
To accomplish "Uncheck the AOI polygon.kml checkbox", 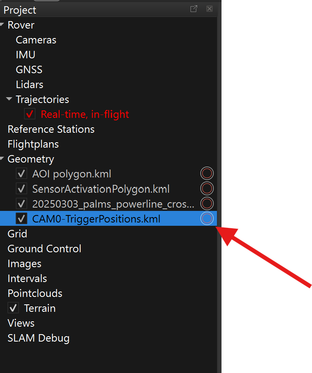I will 21,174.
